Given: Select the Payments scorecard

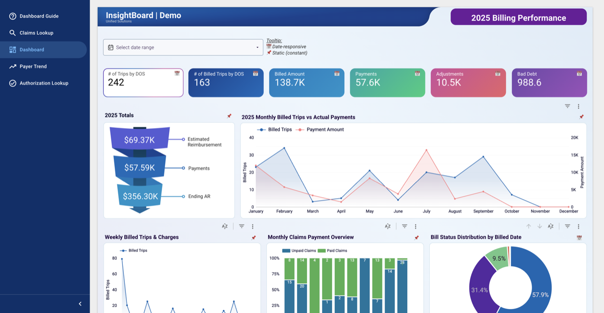Looking at the screenshot, I should pos(388,83).
